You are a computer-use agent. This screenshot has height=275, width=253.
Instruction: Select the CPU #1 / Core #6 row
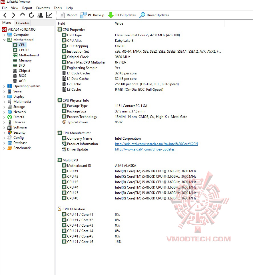[140, 242]
